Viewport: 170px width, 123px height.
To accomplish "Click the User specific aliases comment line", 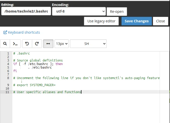I will click(47, 92).
